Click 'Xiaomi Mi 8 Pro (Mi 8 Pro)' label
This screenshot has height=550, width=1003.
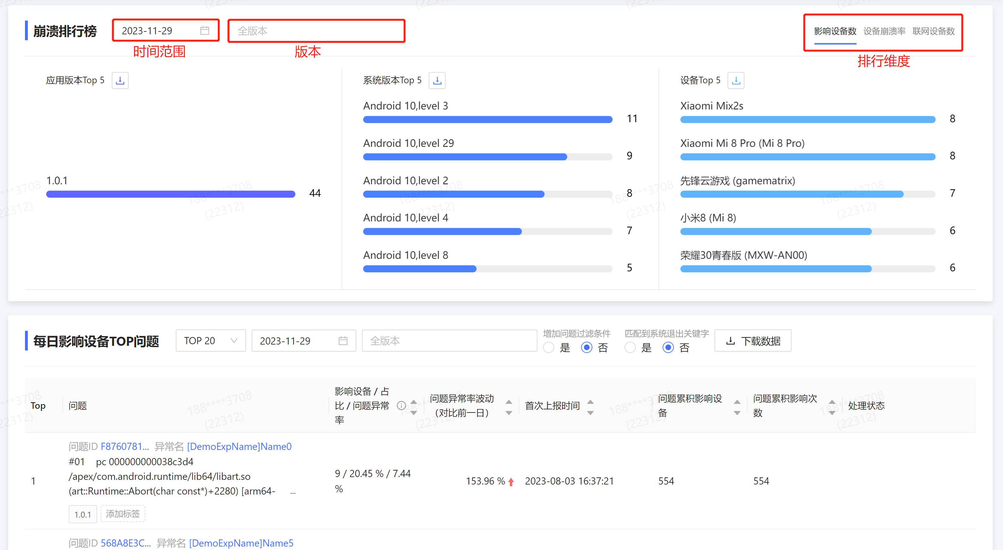[742, 143]
